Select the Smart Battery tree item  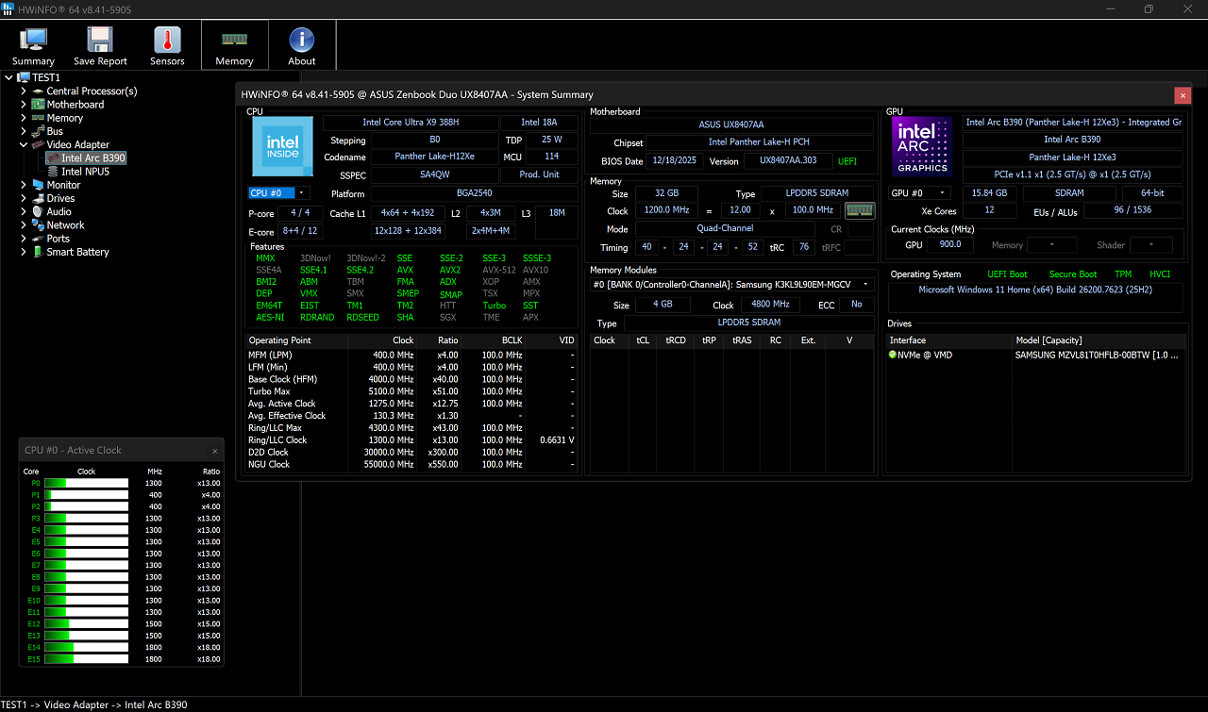click(77, 252)
